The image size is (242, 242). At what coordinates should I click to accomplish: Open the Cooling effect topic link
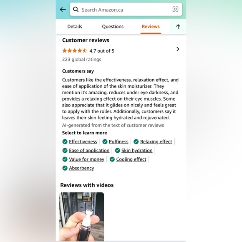pos(131,159)
